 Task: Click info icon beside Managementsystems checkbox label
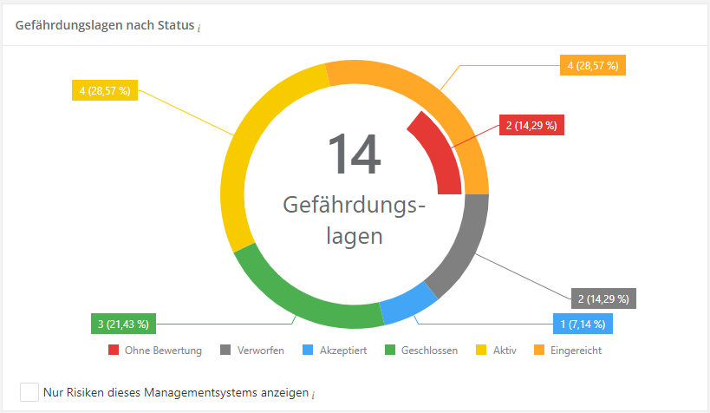tap(313, 395)
